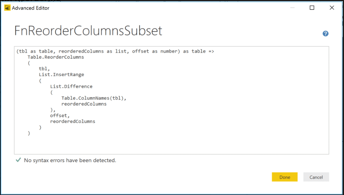Viewport: 344px width, 195px height.
Task: Maximize the Advanced Editor window
Action: [312, 8]
